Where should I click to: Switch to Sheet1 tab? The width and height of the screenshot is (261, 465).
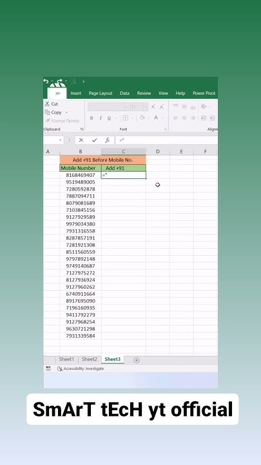(x=66, y=360)
